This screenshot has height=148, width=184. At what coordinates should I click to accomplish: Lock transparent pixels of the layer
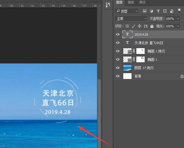pos(127,26)
